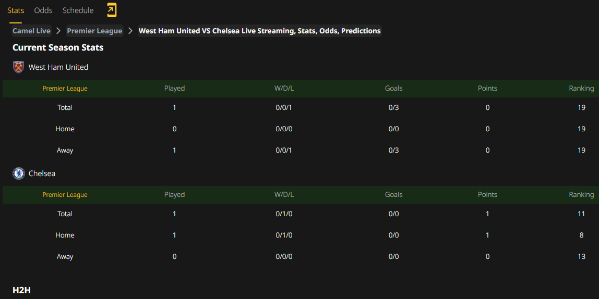Go to Camel Live breadcrumb link

pyautogui.click(x=31, y=31)
